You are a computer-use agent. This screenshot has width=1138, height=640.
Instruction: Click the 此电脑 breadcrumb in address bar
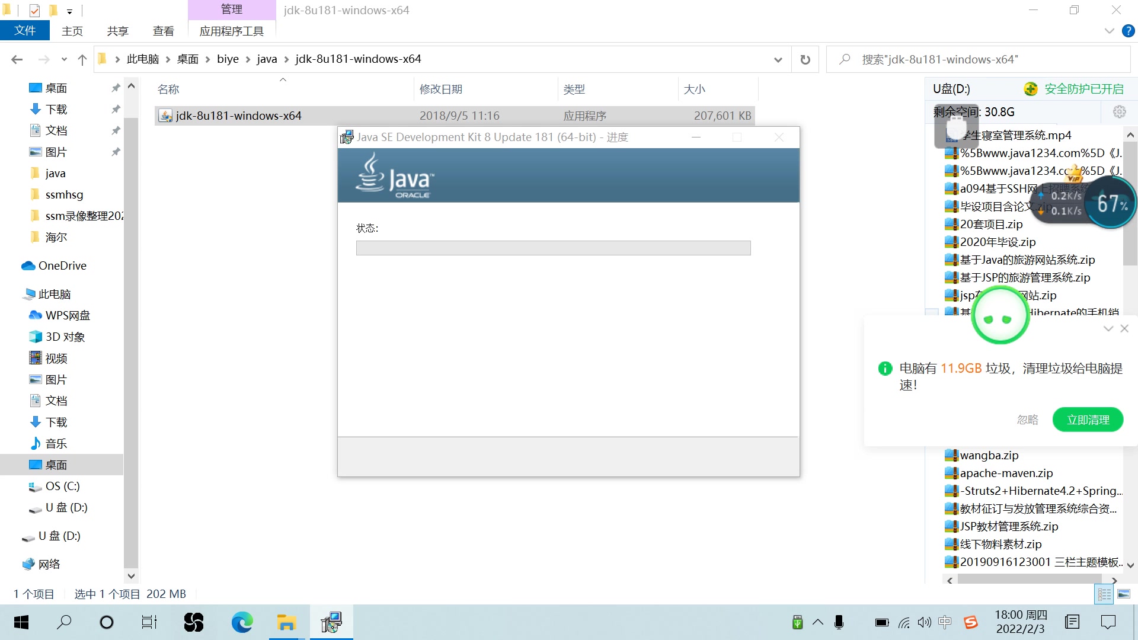pos(143,59)
